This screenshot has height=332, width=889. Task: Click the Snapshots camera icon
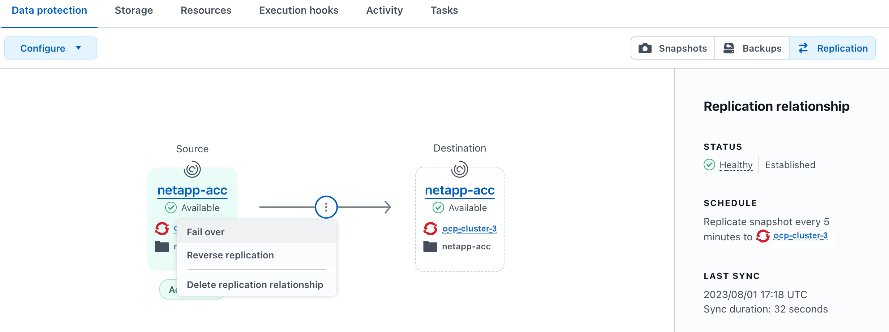click(x=645, y=48)
